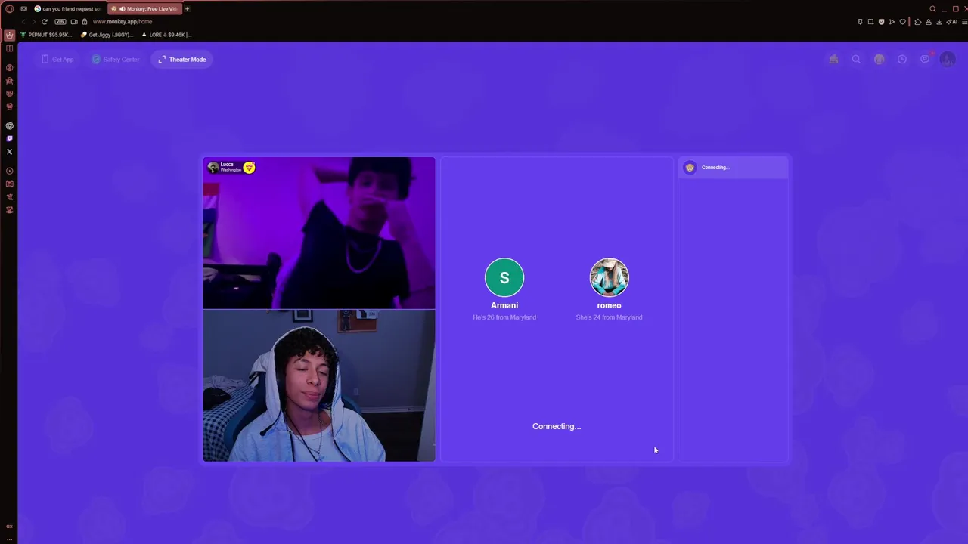Screen dimensions: 968x544
Task: Click the camera icon in address bar
Action: (x=74, y=22)
